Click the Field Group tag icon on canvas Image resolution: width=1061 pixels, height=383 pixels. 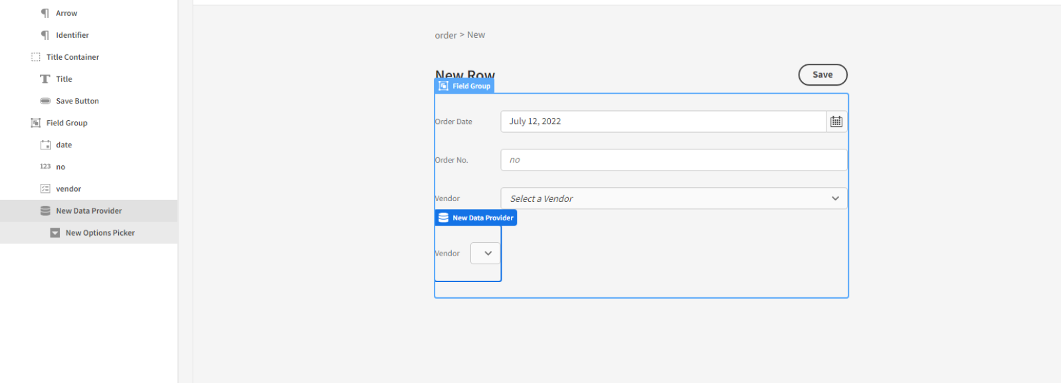(x=444, y=86)
